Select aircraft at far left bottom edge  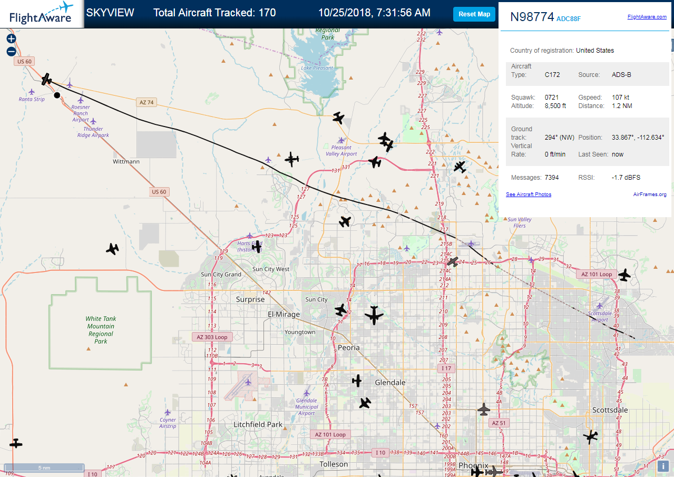point(16,443)
